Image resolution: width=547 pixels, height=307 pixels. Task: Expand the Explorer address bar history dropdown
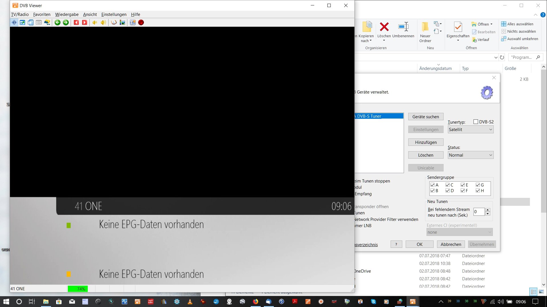pyautogui.click(x=496, y=57)
